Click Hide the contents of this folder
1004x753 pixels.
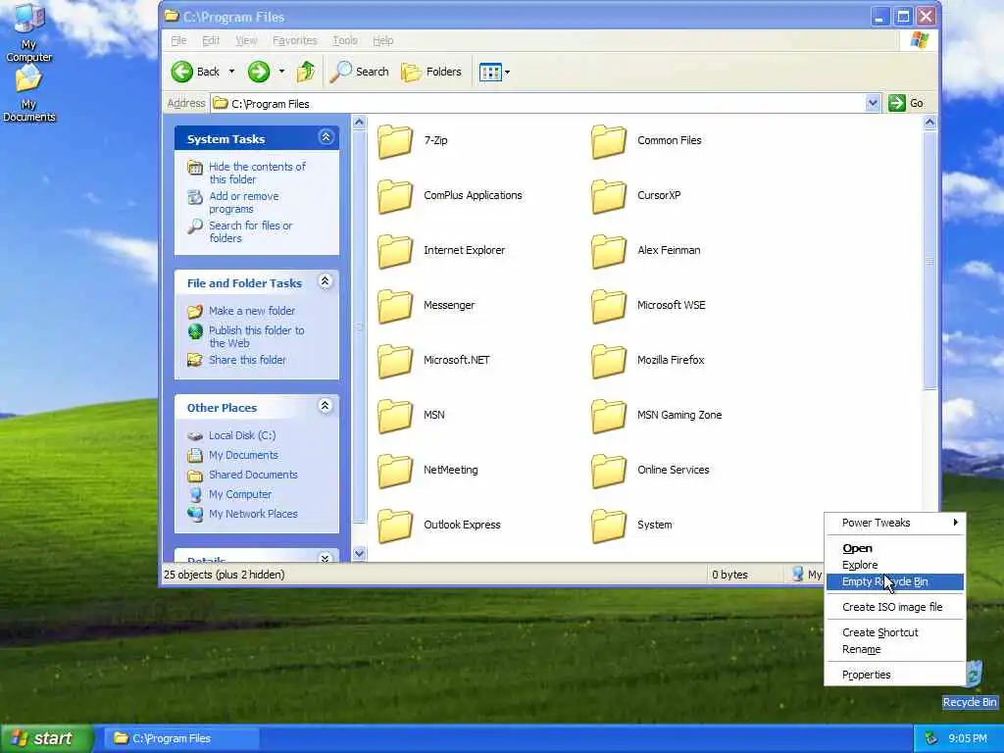point(257,173)
